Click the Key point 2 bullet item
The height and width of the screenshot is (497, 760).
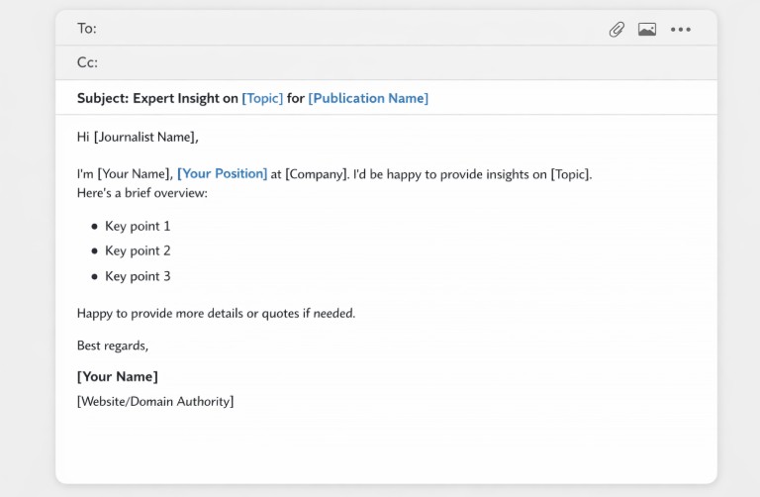tap(138, 250)
